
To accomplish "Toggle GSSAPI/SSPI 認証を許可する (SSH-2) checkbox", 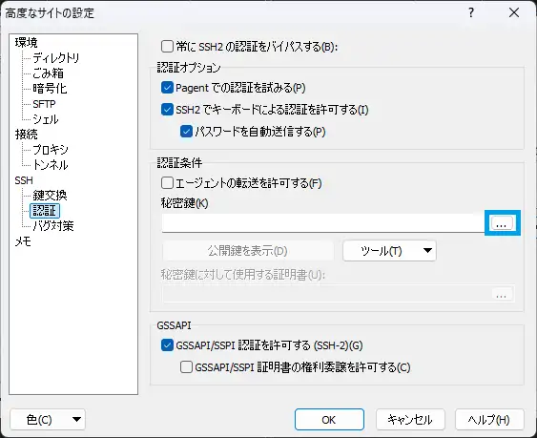I will point(167,345).
